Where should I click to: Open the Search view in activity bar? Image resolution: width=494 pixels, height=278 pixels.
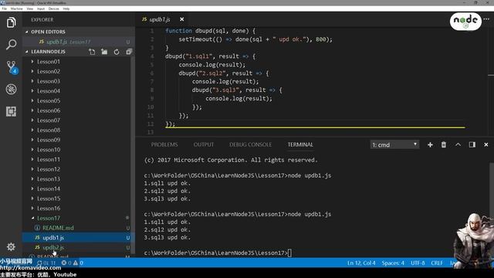[x=11, y=44]
